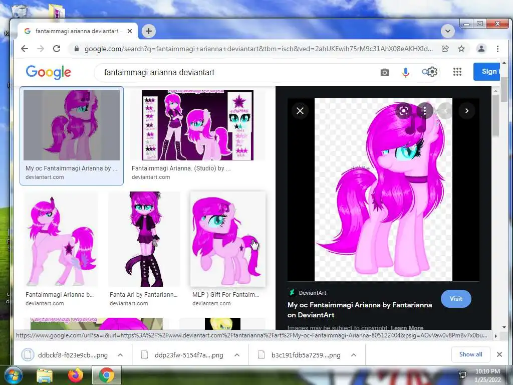Bookmark this page with the star icon

(461, 49)
